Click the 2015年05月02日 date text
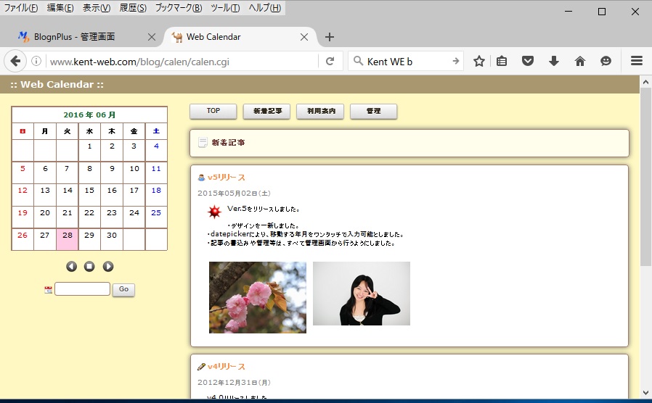This screenshot has width=652, height=403. click(x=234, y=194)
